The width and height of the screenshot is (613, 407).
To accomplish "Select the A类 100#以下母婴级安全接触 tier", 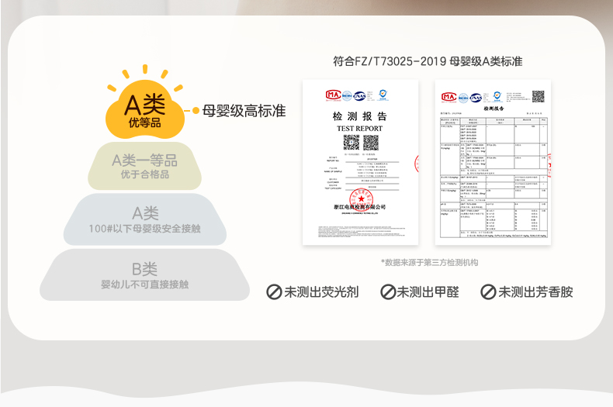I will [144, 219].
